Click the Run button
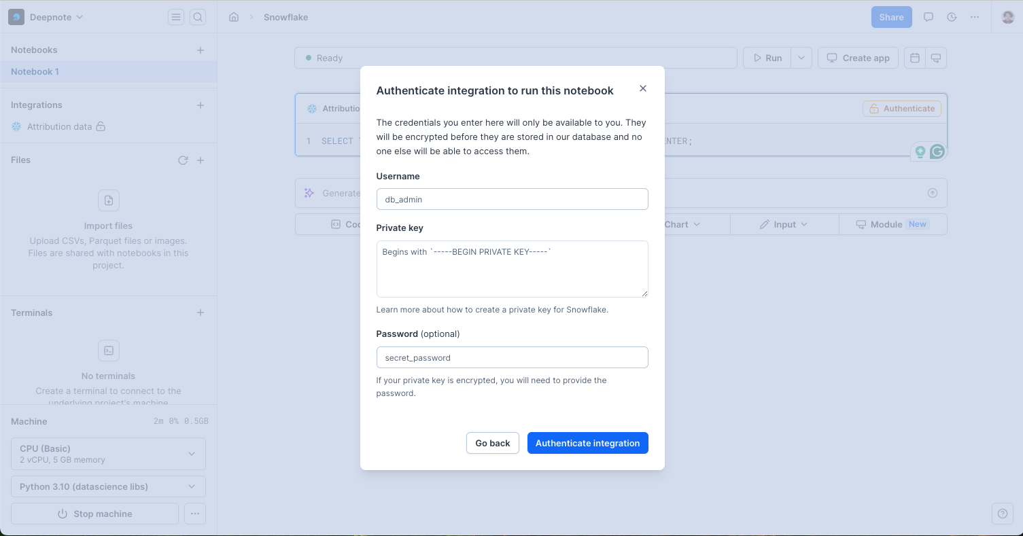Viewport: 1023px width, 536px height. point(767,58)
